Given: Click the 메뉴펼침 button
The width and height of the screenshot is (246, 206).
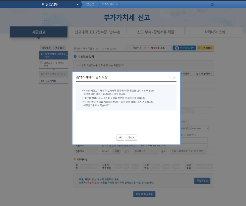Looking at the screenshot, I should pyautogui.click(x=46, y=48).
